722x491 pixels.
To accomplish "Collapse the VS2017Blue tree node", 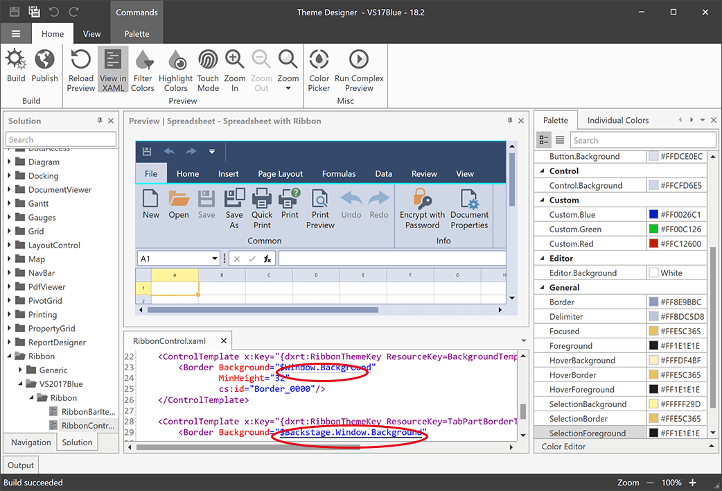I will point(22,384).
